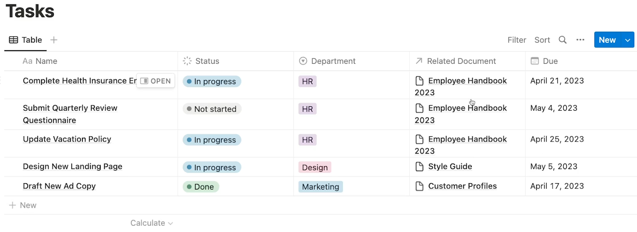Open the Customer Profiles related document
637x232 pixels.
click(x=462, y=186)
